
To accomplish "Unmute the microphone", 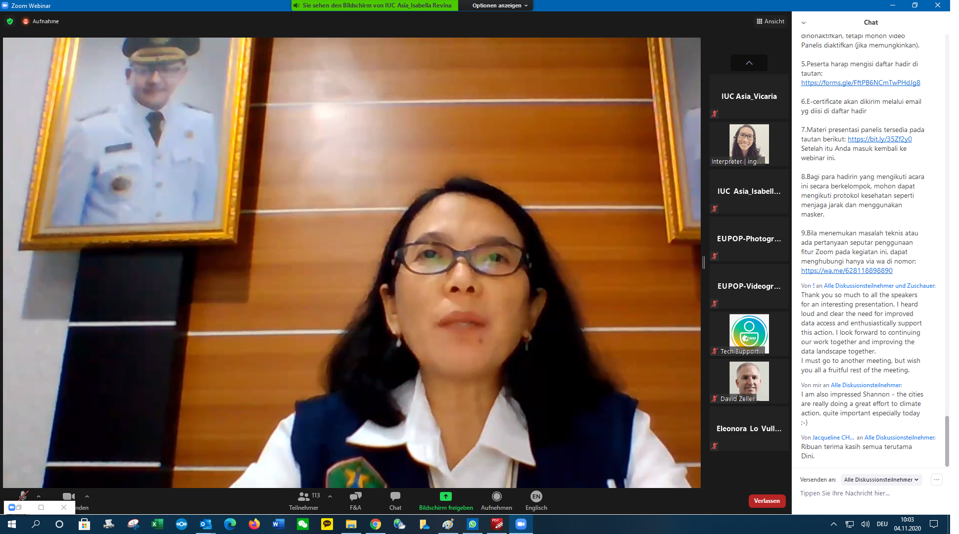I will 23,496.
